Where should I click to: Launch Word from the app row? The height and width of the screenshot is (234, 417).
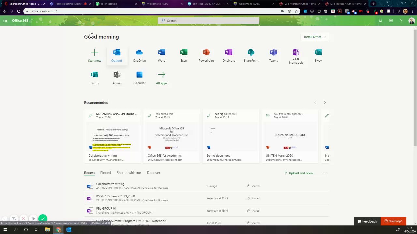(162, 56)
